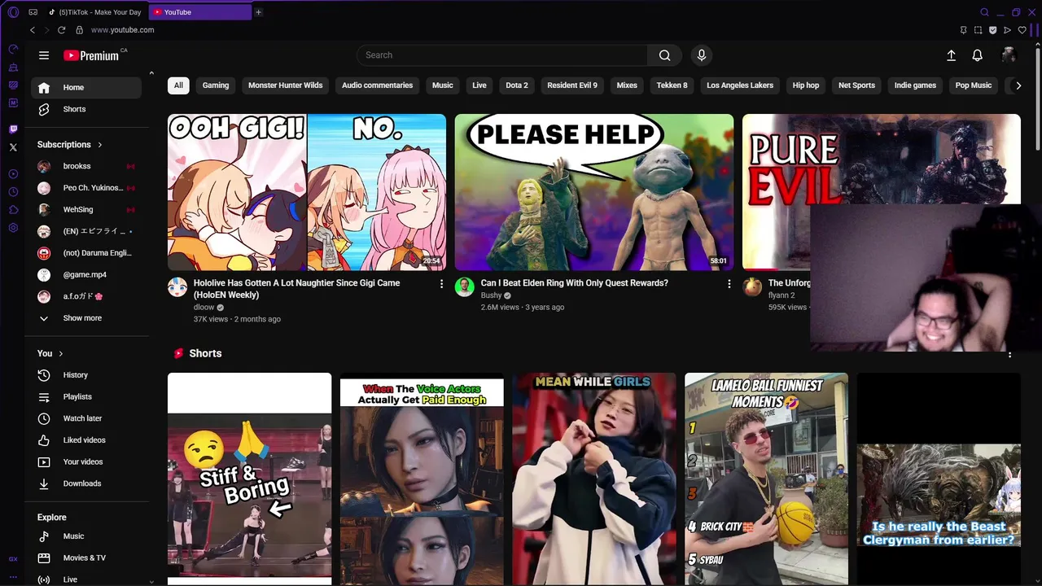This screenshot has width=1042, height=586.
Task: Switch to the TikTok browser tab
Action: 95,12
